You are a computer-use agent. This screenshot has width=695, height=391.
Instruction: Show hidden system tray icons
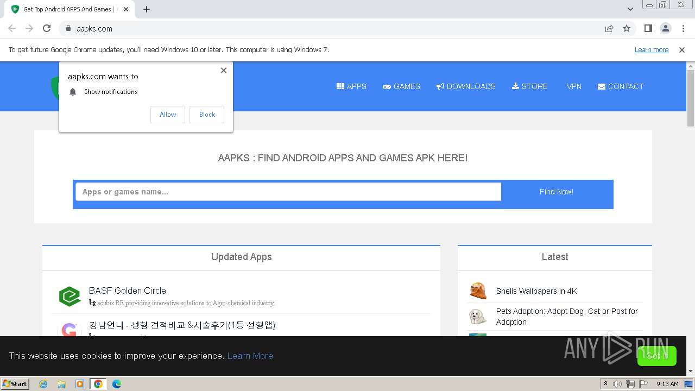click(605, 384)
